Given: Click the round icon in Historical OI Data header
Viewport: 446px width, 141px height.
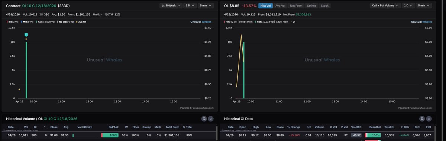Looking at the screenshot, I should [429, 119].
